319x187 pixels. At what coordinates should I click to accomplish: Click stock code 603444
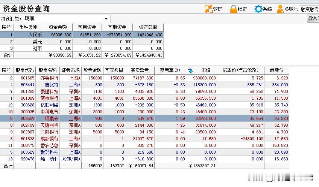click(x=27, y=85)
